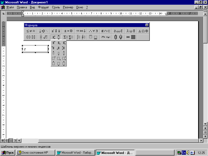Switch to Outline view button
The image size is (208, 156).
[15, 140]
